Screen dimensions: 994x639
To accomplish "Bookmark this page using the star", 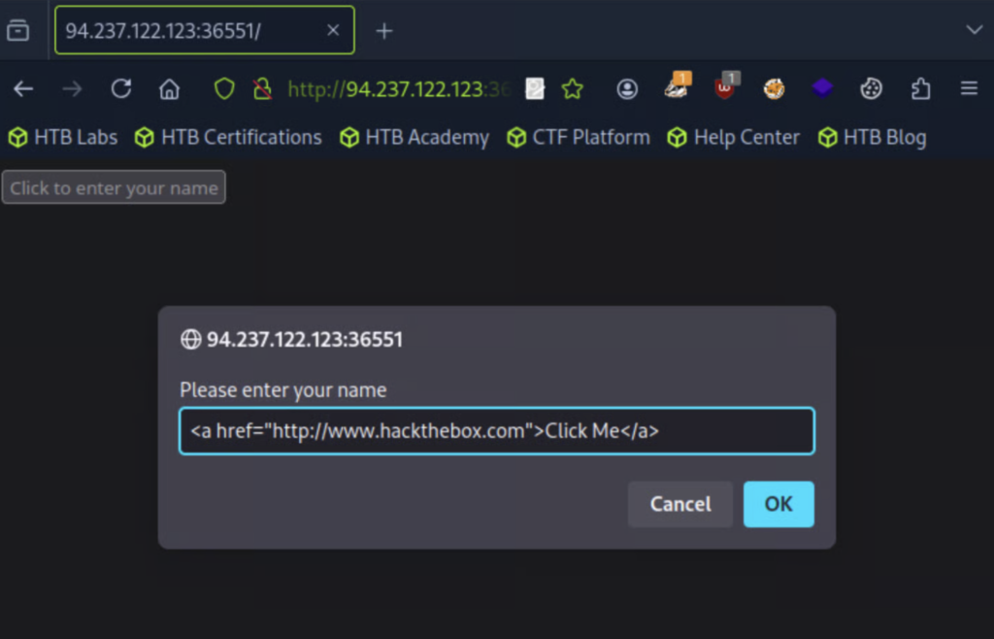I will click(573, 88).
